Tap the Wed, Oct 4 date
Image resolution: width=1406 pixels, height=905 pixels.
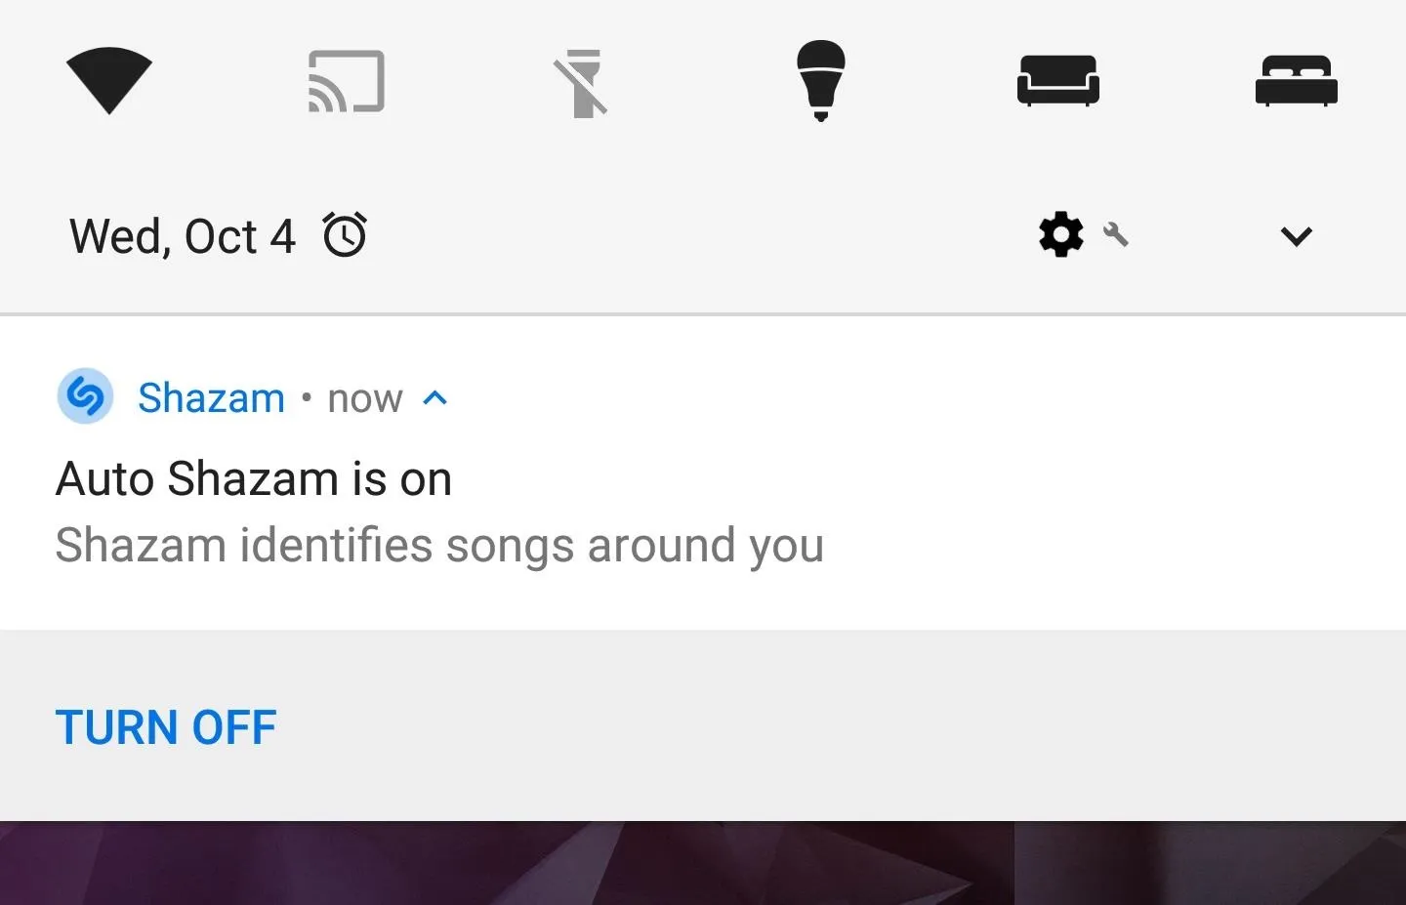pos(183,236)
